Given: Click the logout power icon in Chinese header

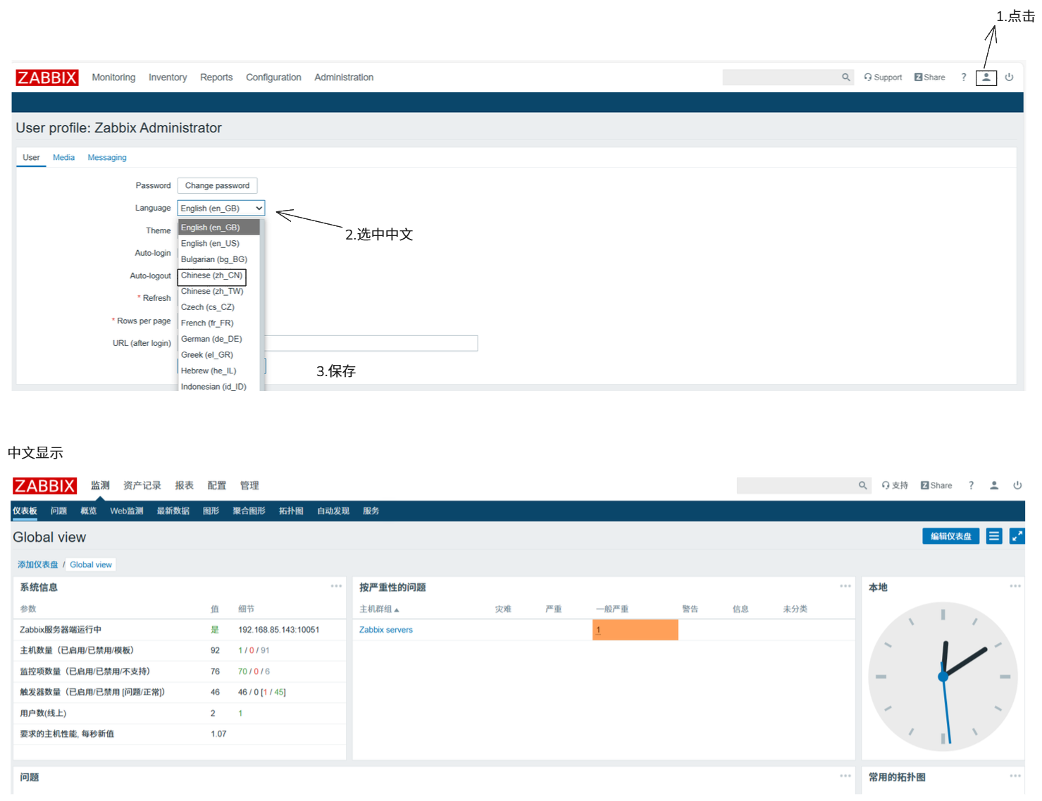Looking at the screenshot, I should (1017, 485).
